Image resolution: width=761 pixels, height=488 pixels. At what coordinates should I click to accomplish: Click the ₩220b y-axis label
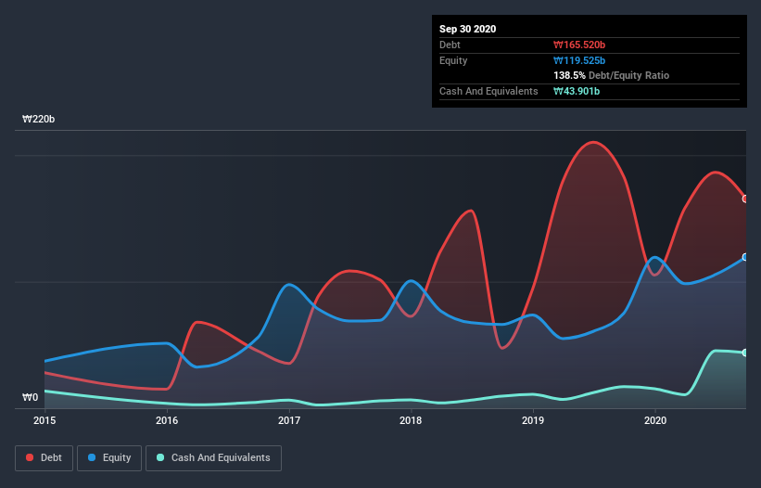click(x=38, y=119)
